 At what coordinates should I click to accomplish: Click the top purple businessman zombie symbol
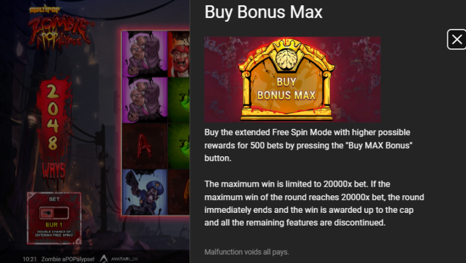[144, 54]
